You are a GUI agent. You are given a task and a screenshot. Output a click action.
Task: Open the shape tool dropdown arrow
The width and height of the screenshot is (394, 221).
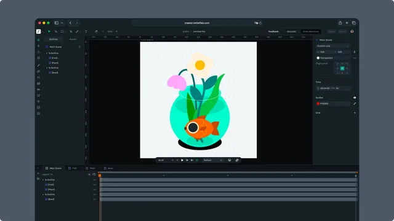(x=65, y=31)
